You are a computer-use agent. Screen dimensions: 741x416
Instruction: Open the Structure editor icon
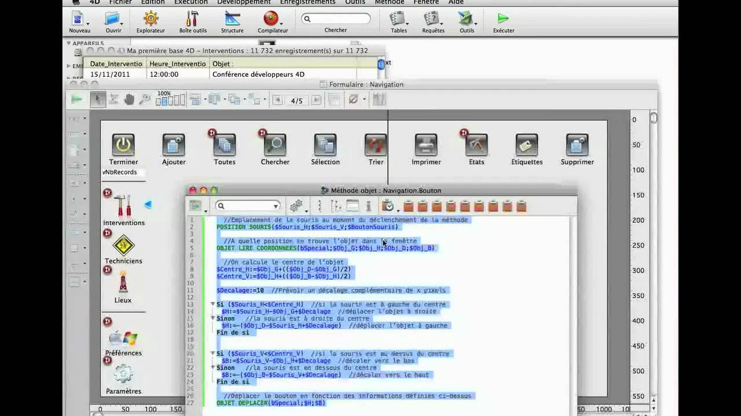[x=232, y=19]
